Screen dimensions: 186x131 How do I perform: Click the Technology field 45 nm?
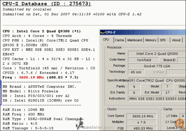point(136,72)
